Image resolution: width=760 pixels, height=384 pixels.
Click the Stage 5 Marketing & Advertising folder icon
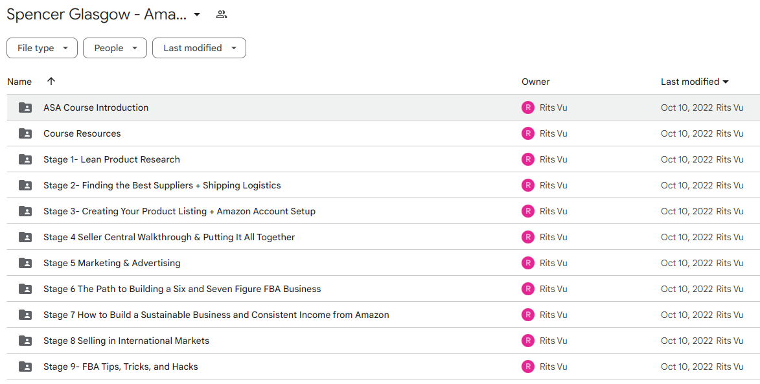point(25,263)
